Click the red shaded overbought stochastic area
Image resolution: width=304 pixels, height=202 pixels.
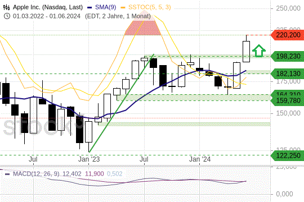(x=143, y=28)
